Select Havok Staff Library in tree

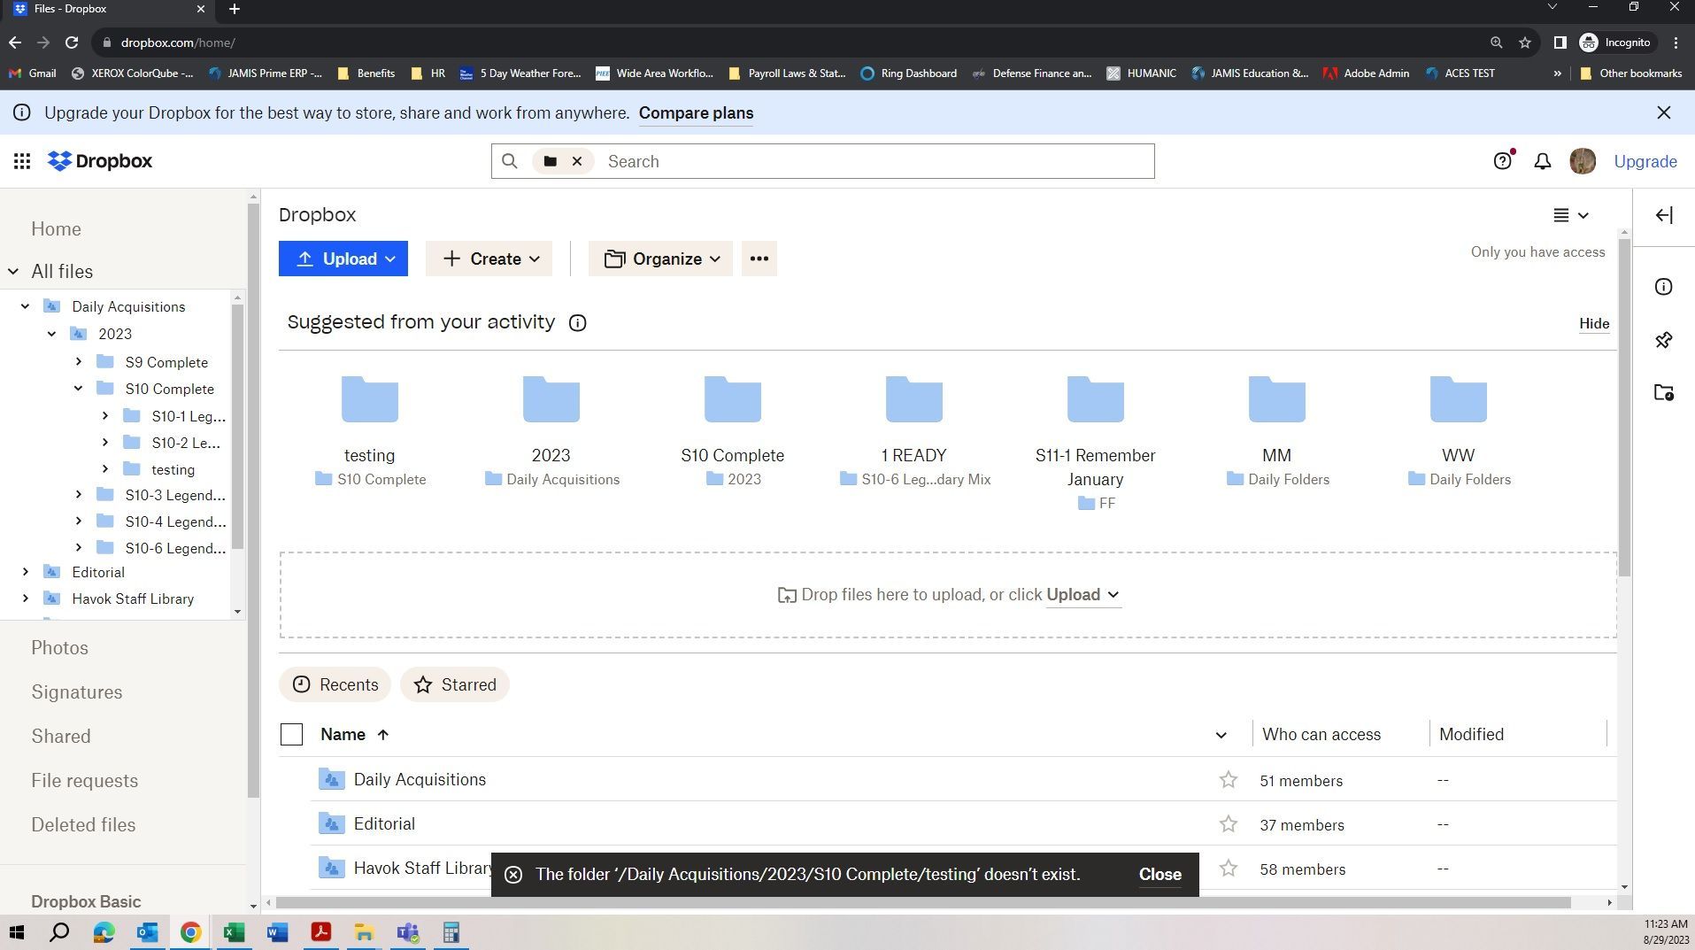coord(133,599)
